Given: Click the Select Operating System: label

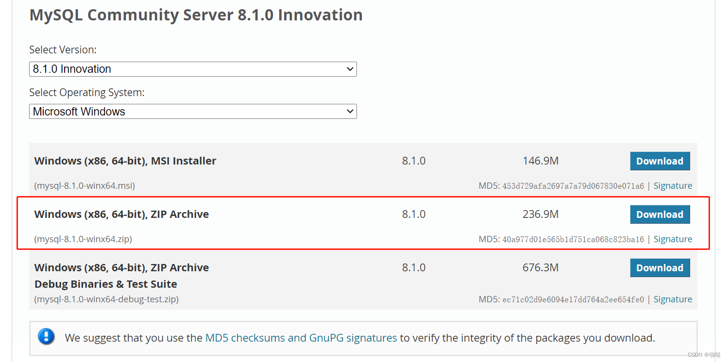Looking at the screenshot, I should pyautogui.click(x=87, y=93).
